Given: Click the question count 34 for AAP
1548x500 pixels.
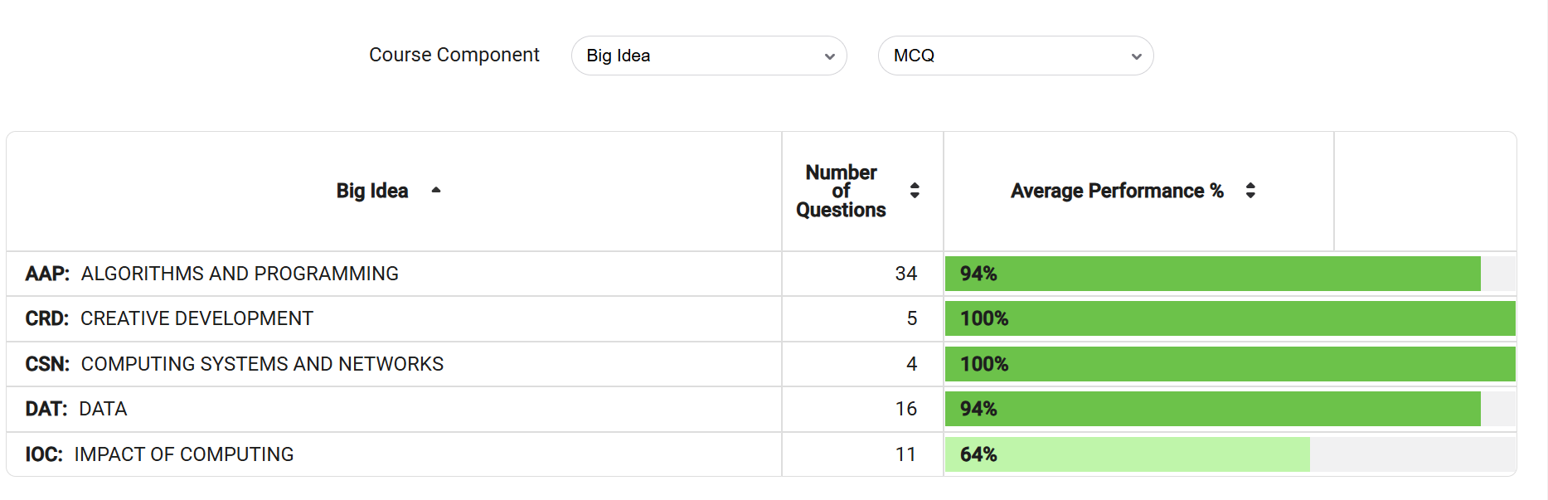Looking at the screenshot, I should point(908,274).
